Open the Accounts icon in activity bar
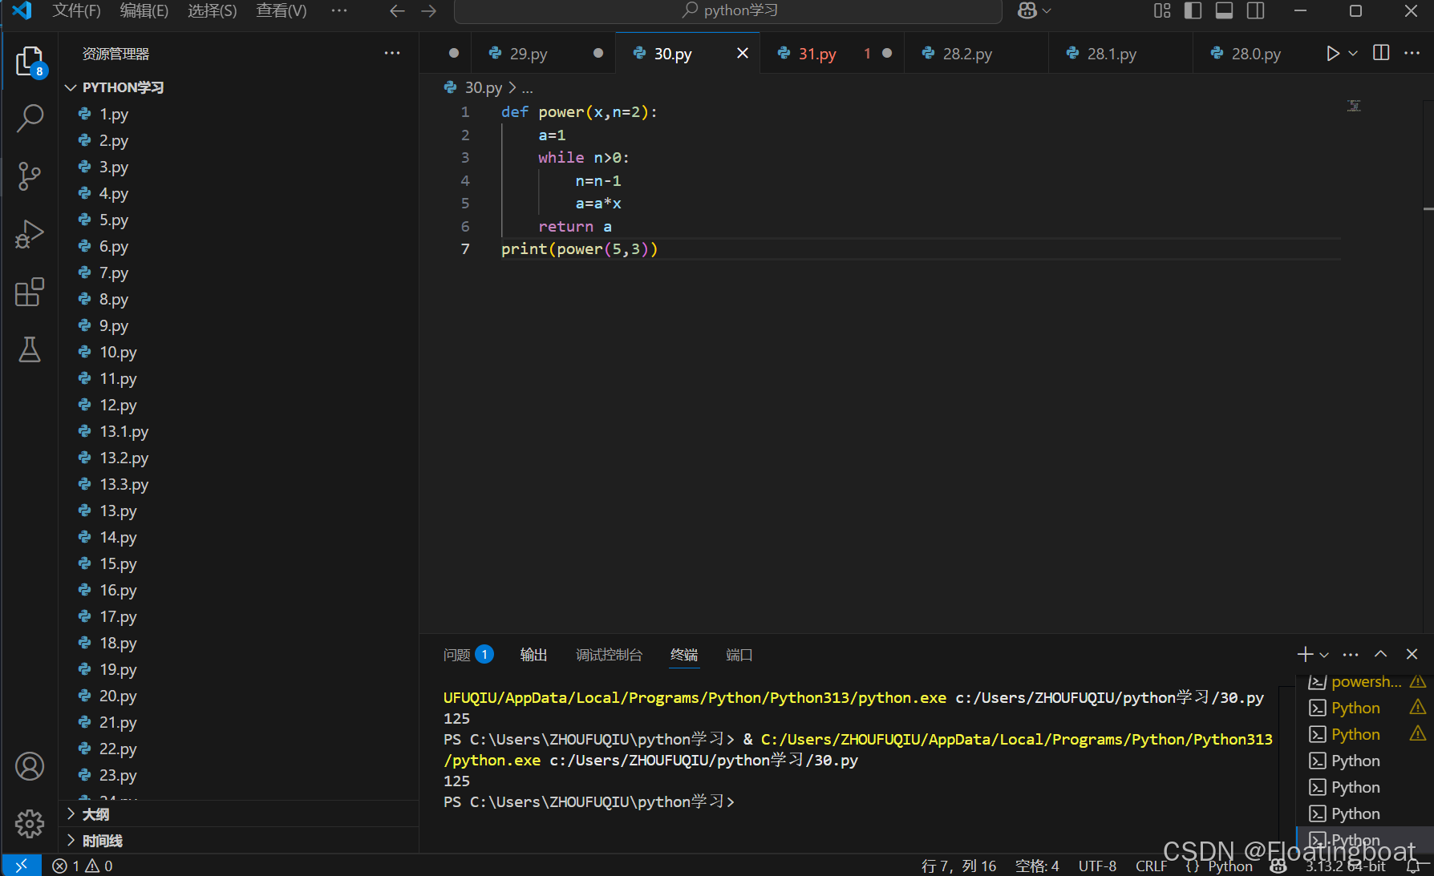The height and width of the screenshot is (876, 1434). 30,767
